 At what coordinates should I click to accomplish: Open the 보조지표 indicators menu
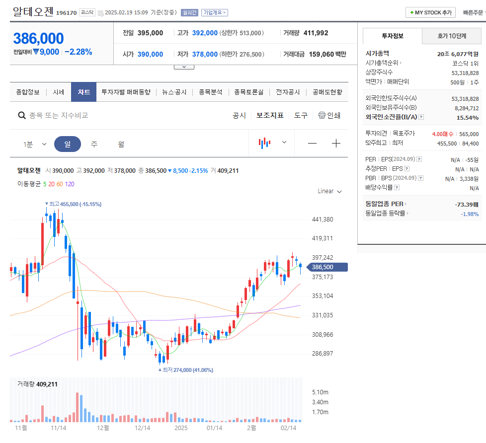(270, 116)
